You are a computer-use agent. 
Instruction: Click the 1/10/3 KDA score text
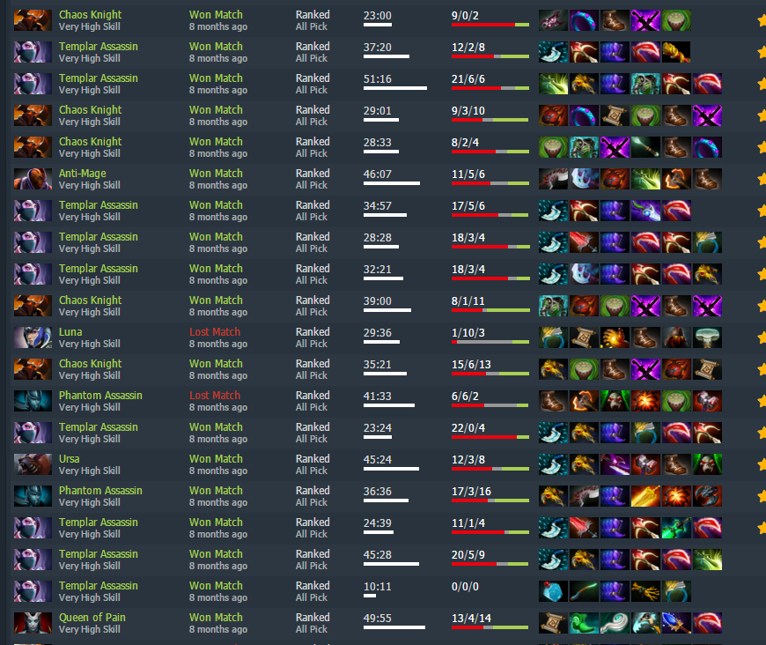click(468, 333)
